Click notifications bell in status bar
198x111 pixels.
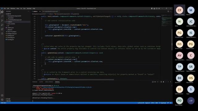pyautogui.click(x=170, y=103)
